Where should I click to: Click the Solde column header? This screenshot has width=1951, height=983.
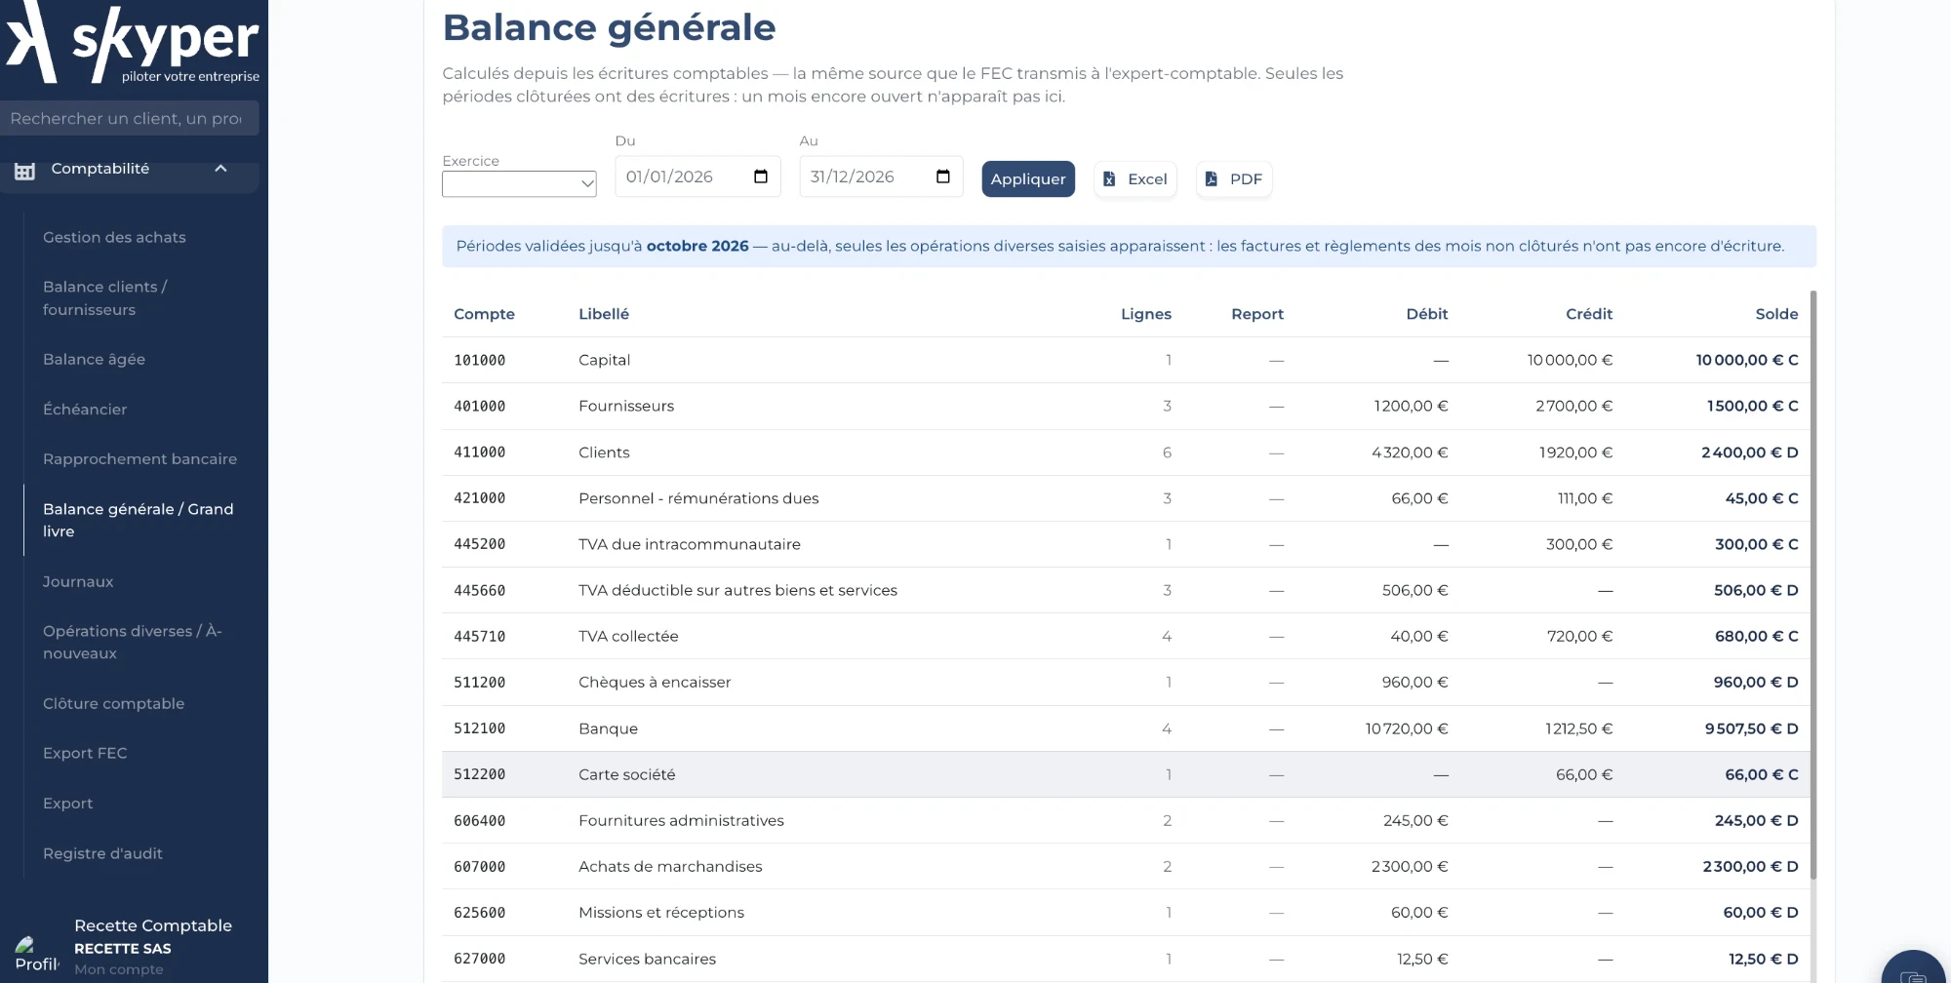(1776, 314)
